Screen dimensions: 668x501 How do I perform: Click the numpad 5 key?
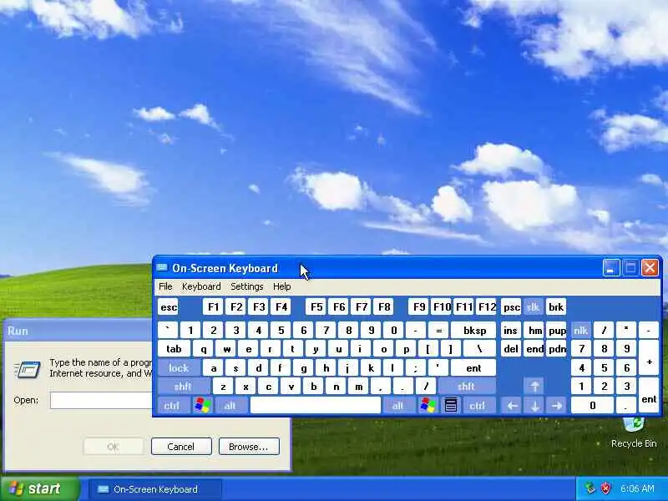[604, 367]
